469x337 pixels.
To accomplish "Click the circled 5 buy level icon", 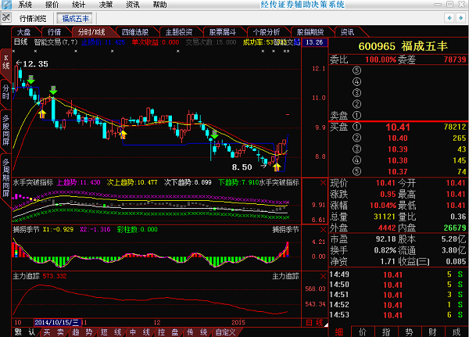I will pyautogui.click(x=356, y=171).
